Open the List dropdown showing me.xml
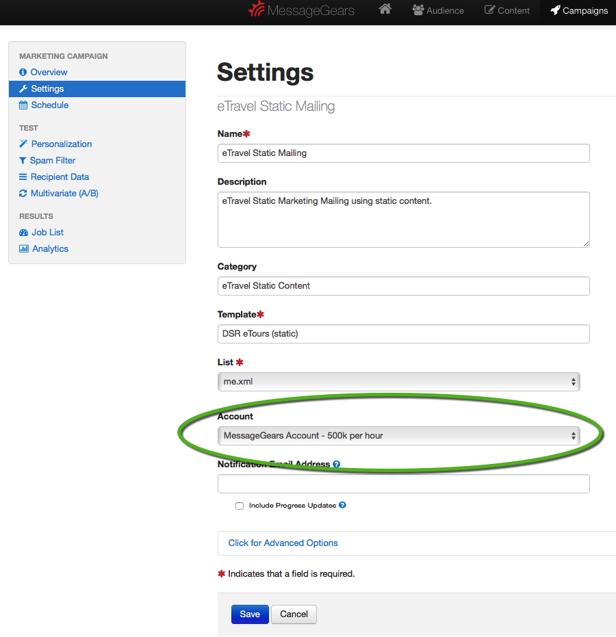Image resolution: width=616 pixels, height=637 pixels. (398, 382)
